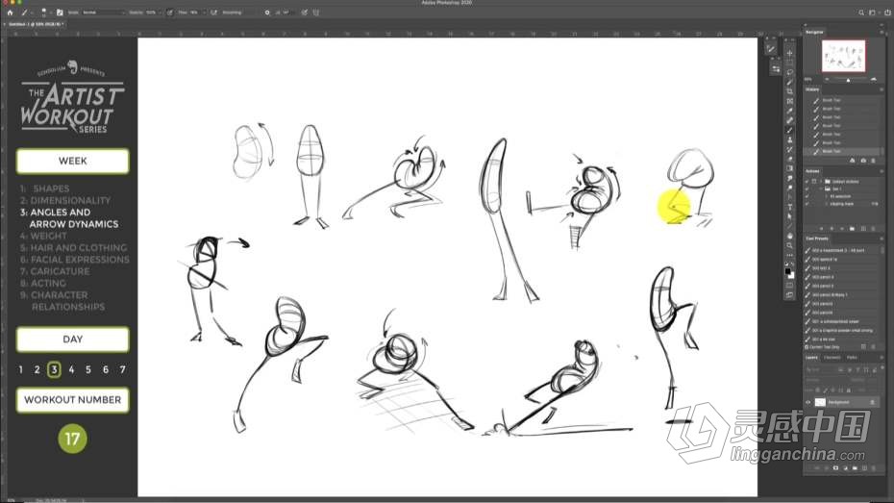This screenshot has width=894, height=503.
Task: Open symmetry butterfly options
Action: click(315, 13)
